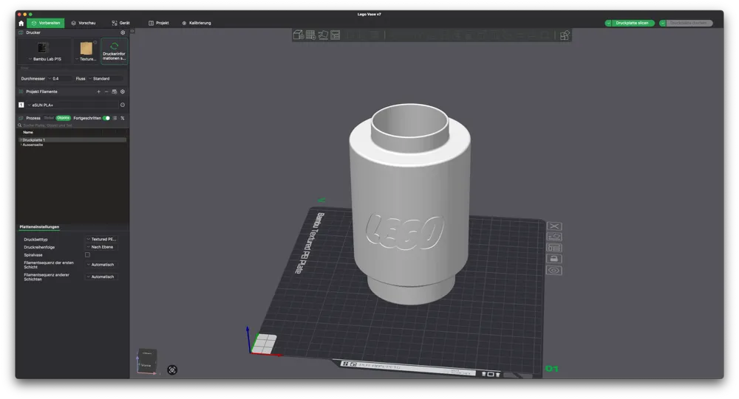Remove a filament with the minus icon
Viewport: 739px width, 399px height.
[x=106, y=91]
